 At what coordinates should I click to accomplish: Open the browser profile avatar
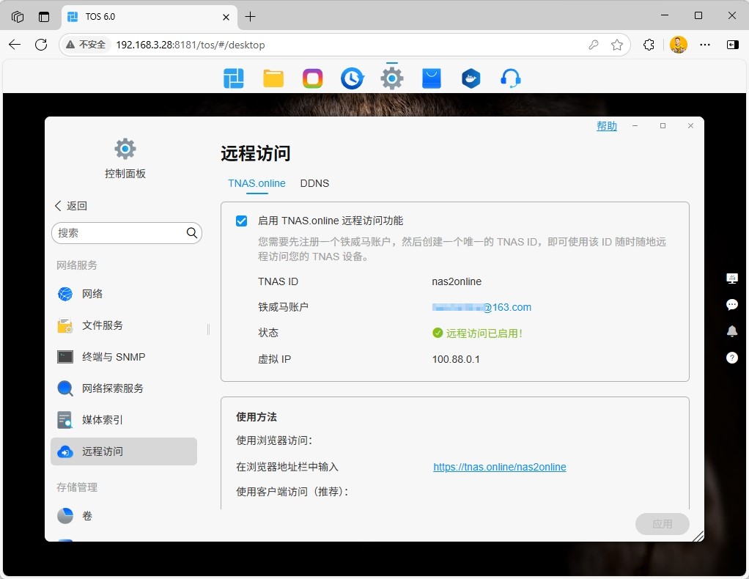(679, 45)
